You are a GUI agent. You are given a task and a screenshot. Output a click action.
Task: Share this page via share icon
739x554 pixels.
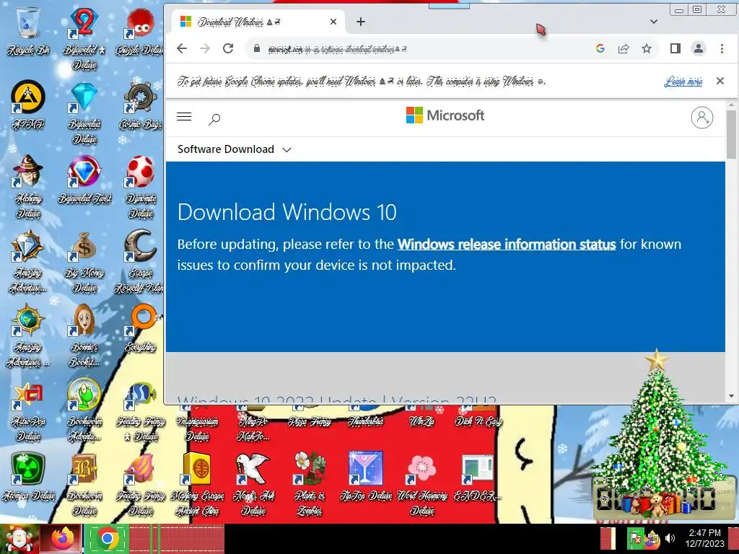pyautogui.click(x=624, y=48)
